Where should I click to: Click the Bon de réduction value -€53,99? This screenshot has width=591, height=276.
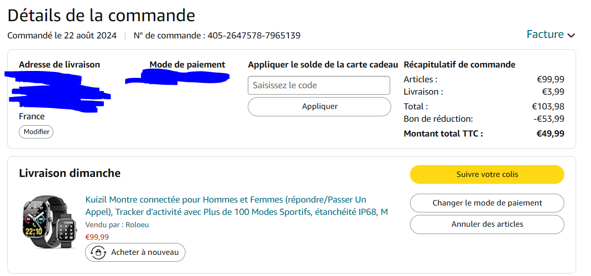547,119
